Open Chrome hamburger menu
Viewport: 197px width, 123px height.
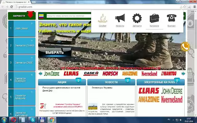tap(194, 7)
